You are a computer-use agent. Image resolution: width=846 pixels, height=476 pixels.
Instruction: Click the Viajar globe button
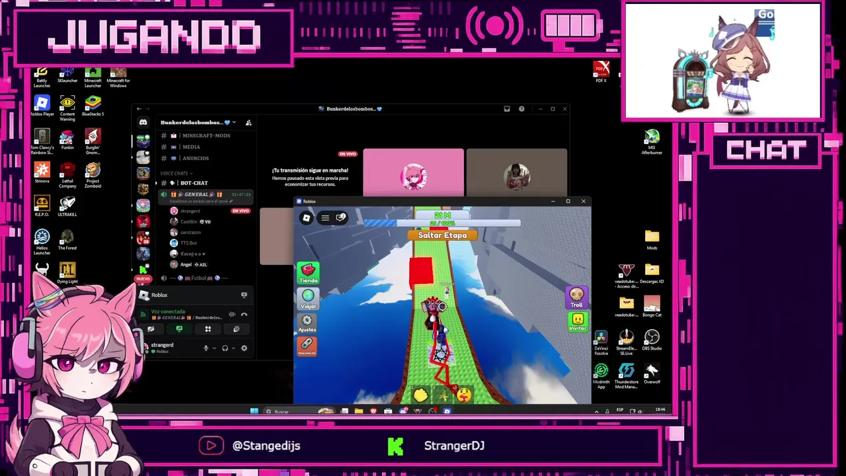coord(308,298)
